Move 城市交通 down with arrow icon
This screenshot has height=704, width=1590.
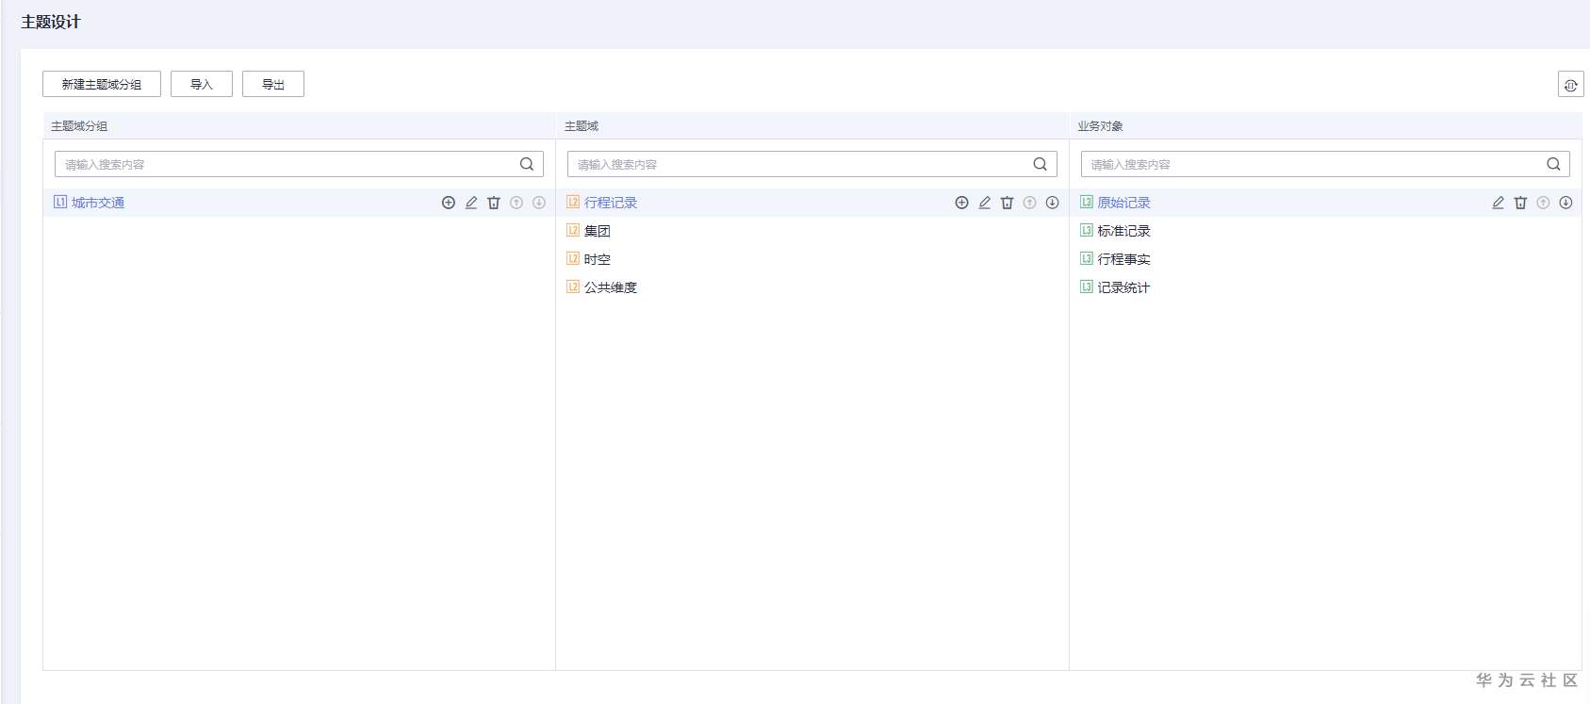(x=539, y=203)
